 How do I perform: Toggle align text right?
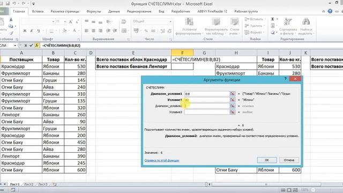point(100,31)
